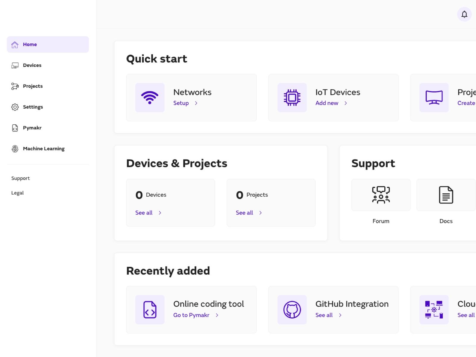This screenshot has height=357, width=476.
Task: Click the IoT Devices chip icon
Action: click(292, 98)
